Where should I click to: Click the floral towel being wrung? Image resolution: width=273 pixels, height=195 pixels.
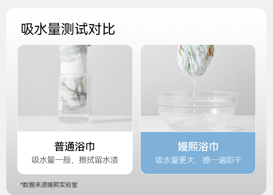click(x=196, y=61)
